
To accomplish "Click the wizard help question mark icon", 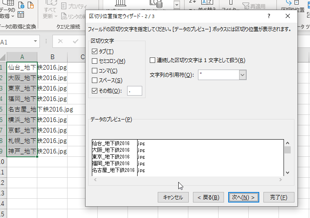I will 268,16.
